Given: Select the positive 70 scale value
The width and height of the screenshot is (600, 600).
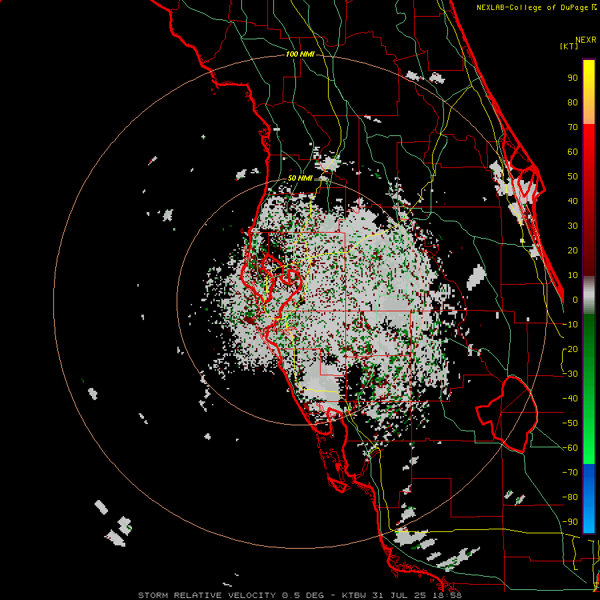Looking at the screenshot, I should [573, 127].
